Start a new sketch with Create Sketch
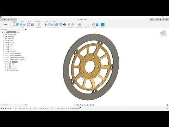The width and height of the screenshot is (169, 127). pyautogui.click(x=13, y=24)
